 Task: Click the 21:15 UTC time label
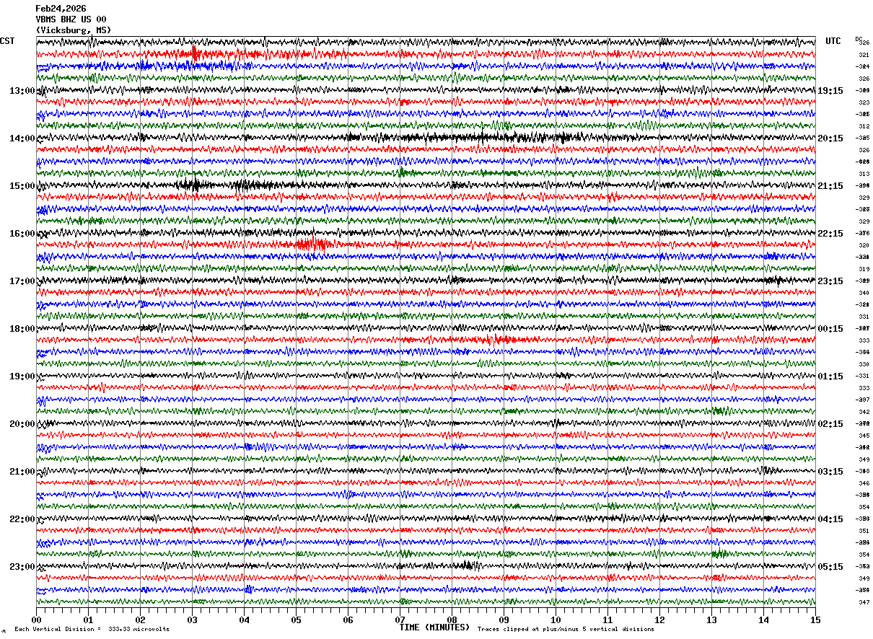pyautogui.click(x=830, y=186)
